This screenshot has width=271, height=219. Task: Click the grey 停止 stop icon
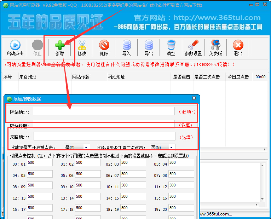pos(38,45)
